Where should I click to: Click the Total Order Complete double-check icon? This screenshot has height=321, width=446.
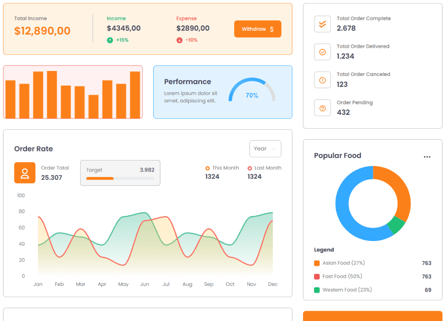click(x=323, y=24)
